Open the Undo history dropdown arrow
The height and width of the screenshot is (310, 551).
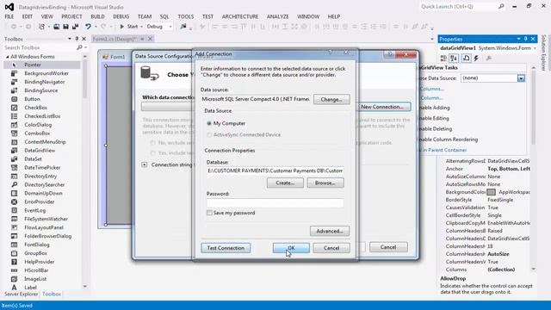96,27
